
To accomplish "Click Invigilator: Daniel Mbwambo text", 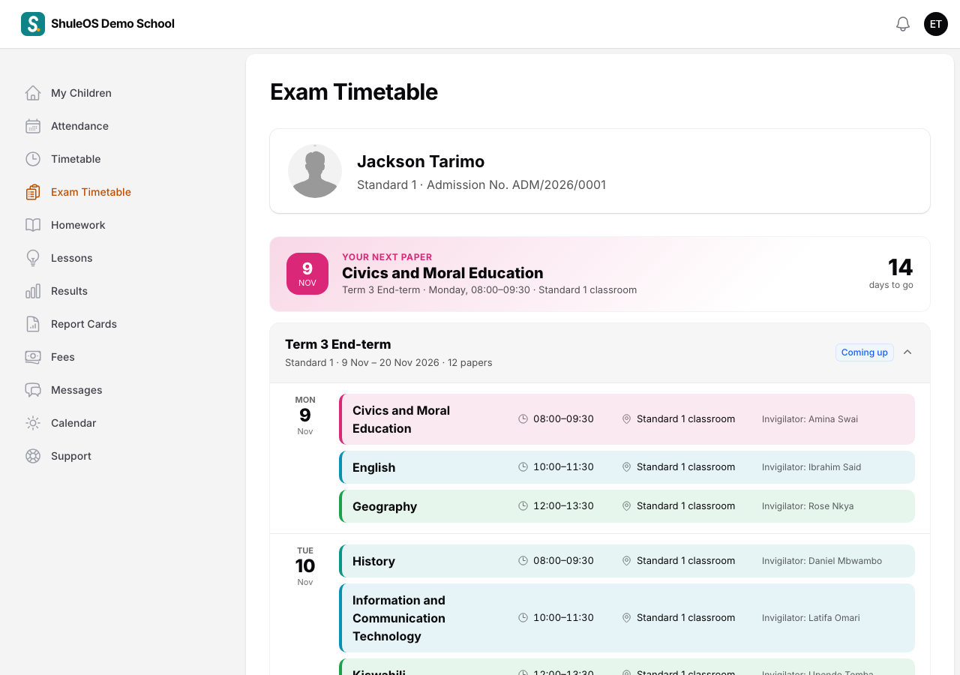I will coord(822,561).
